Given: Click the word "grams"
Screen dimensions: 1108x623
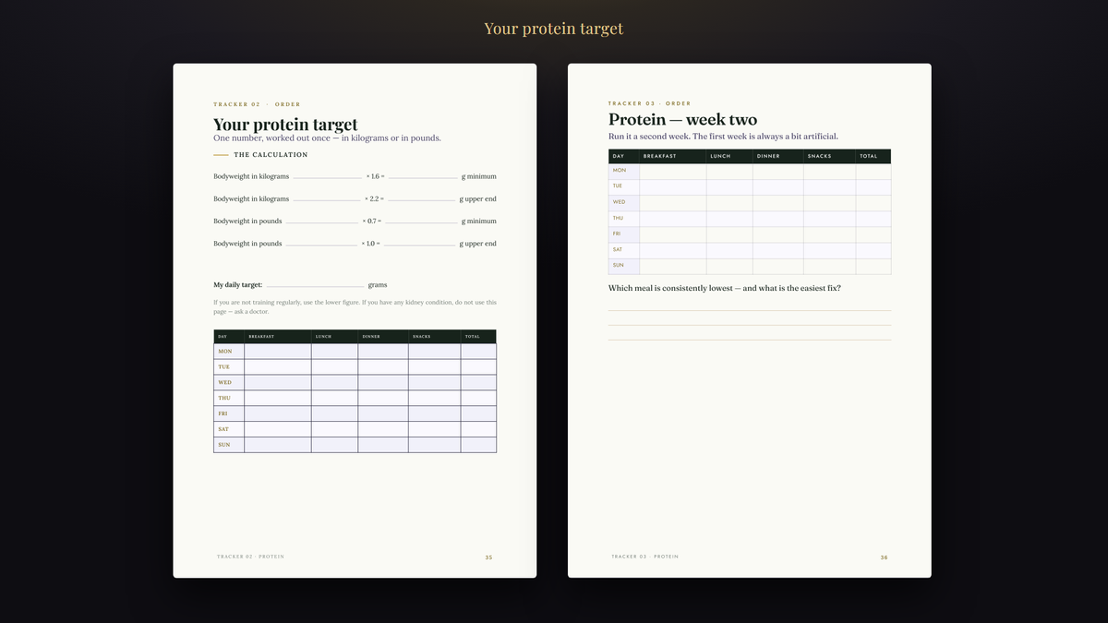Looking at the screenshot, I should pos(378,285).
